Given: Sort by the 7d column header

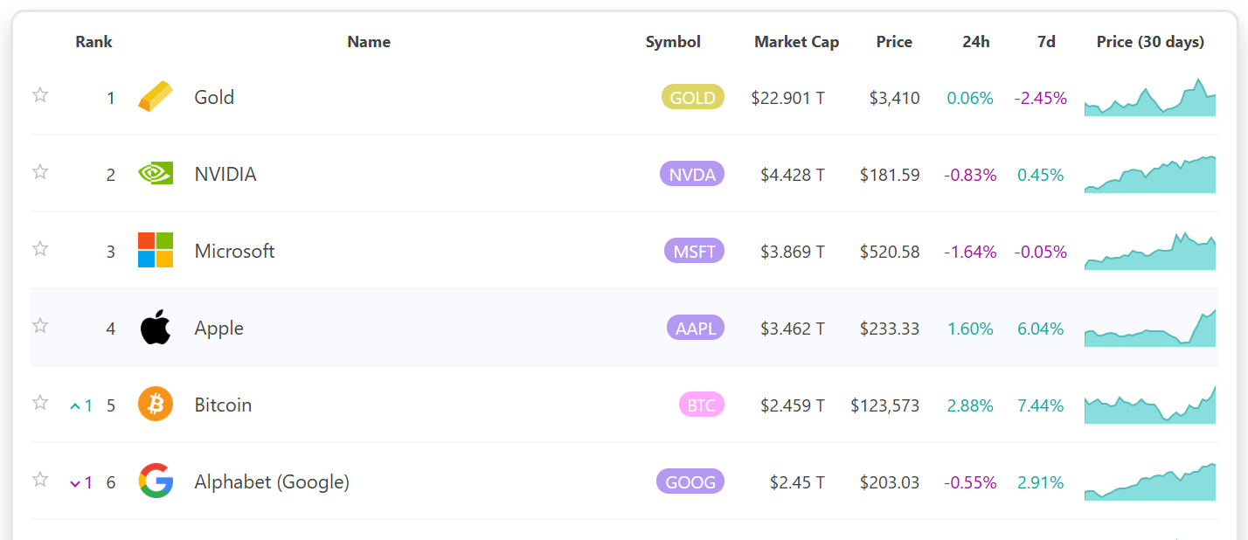Looking at the screenshot, I should [1046, 42].
